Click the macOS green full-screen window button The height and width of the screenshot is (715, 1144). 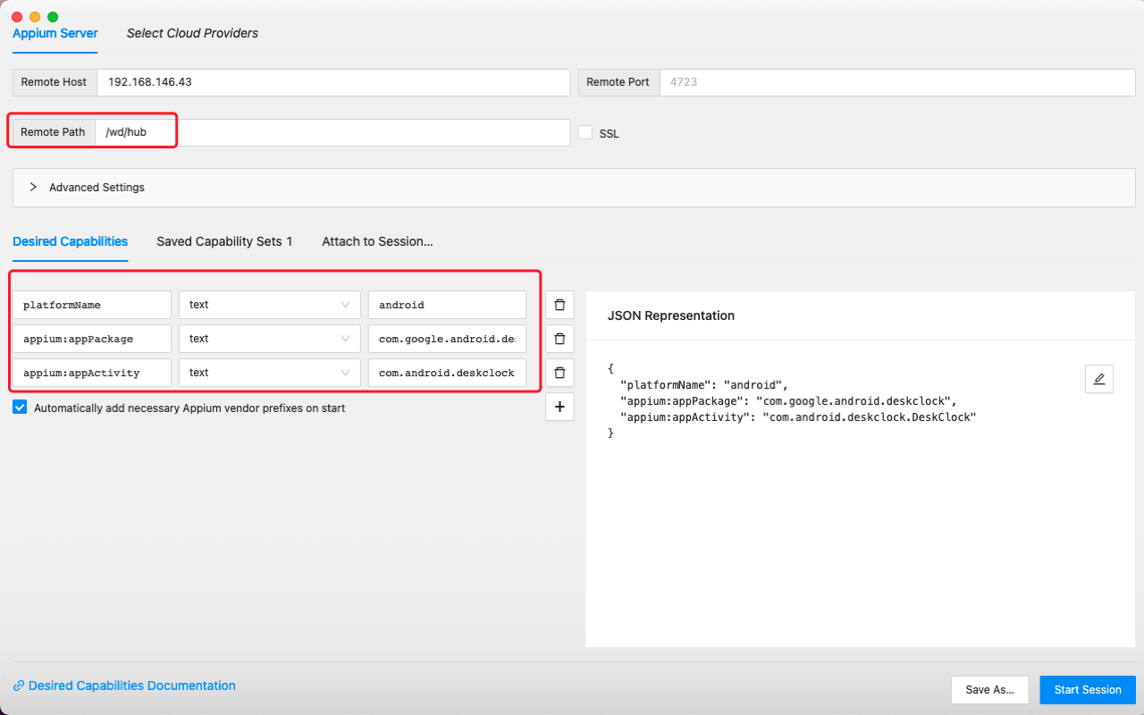(x=53, y=17)
